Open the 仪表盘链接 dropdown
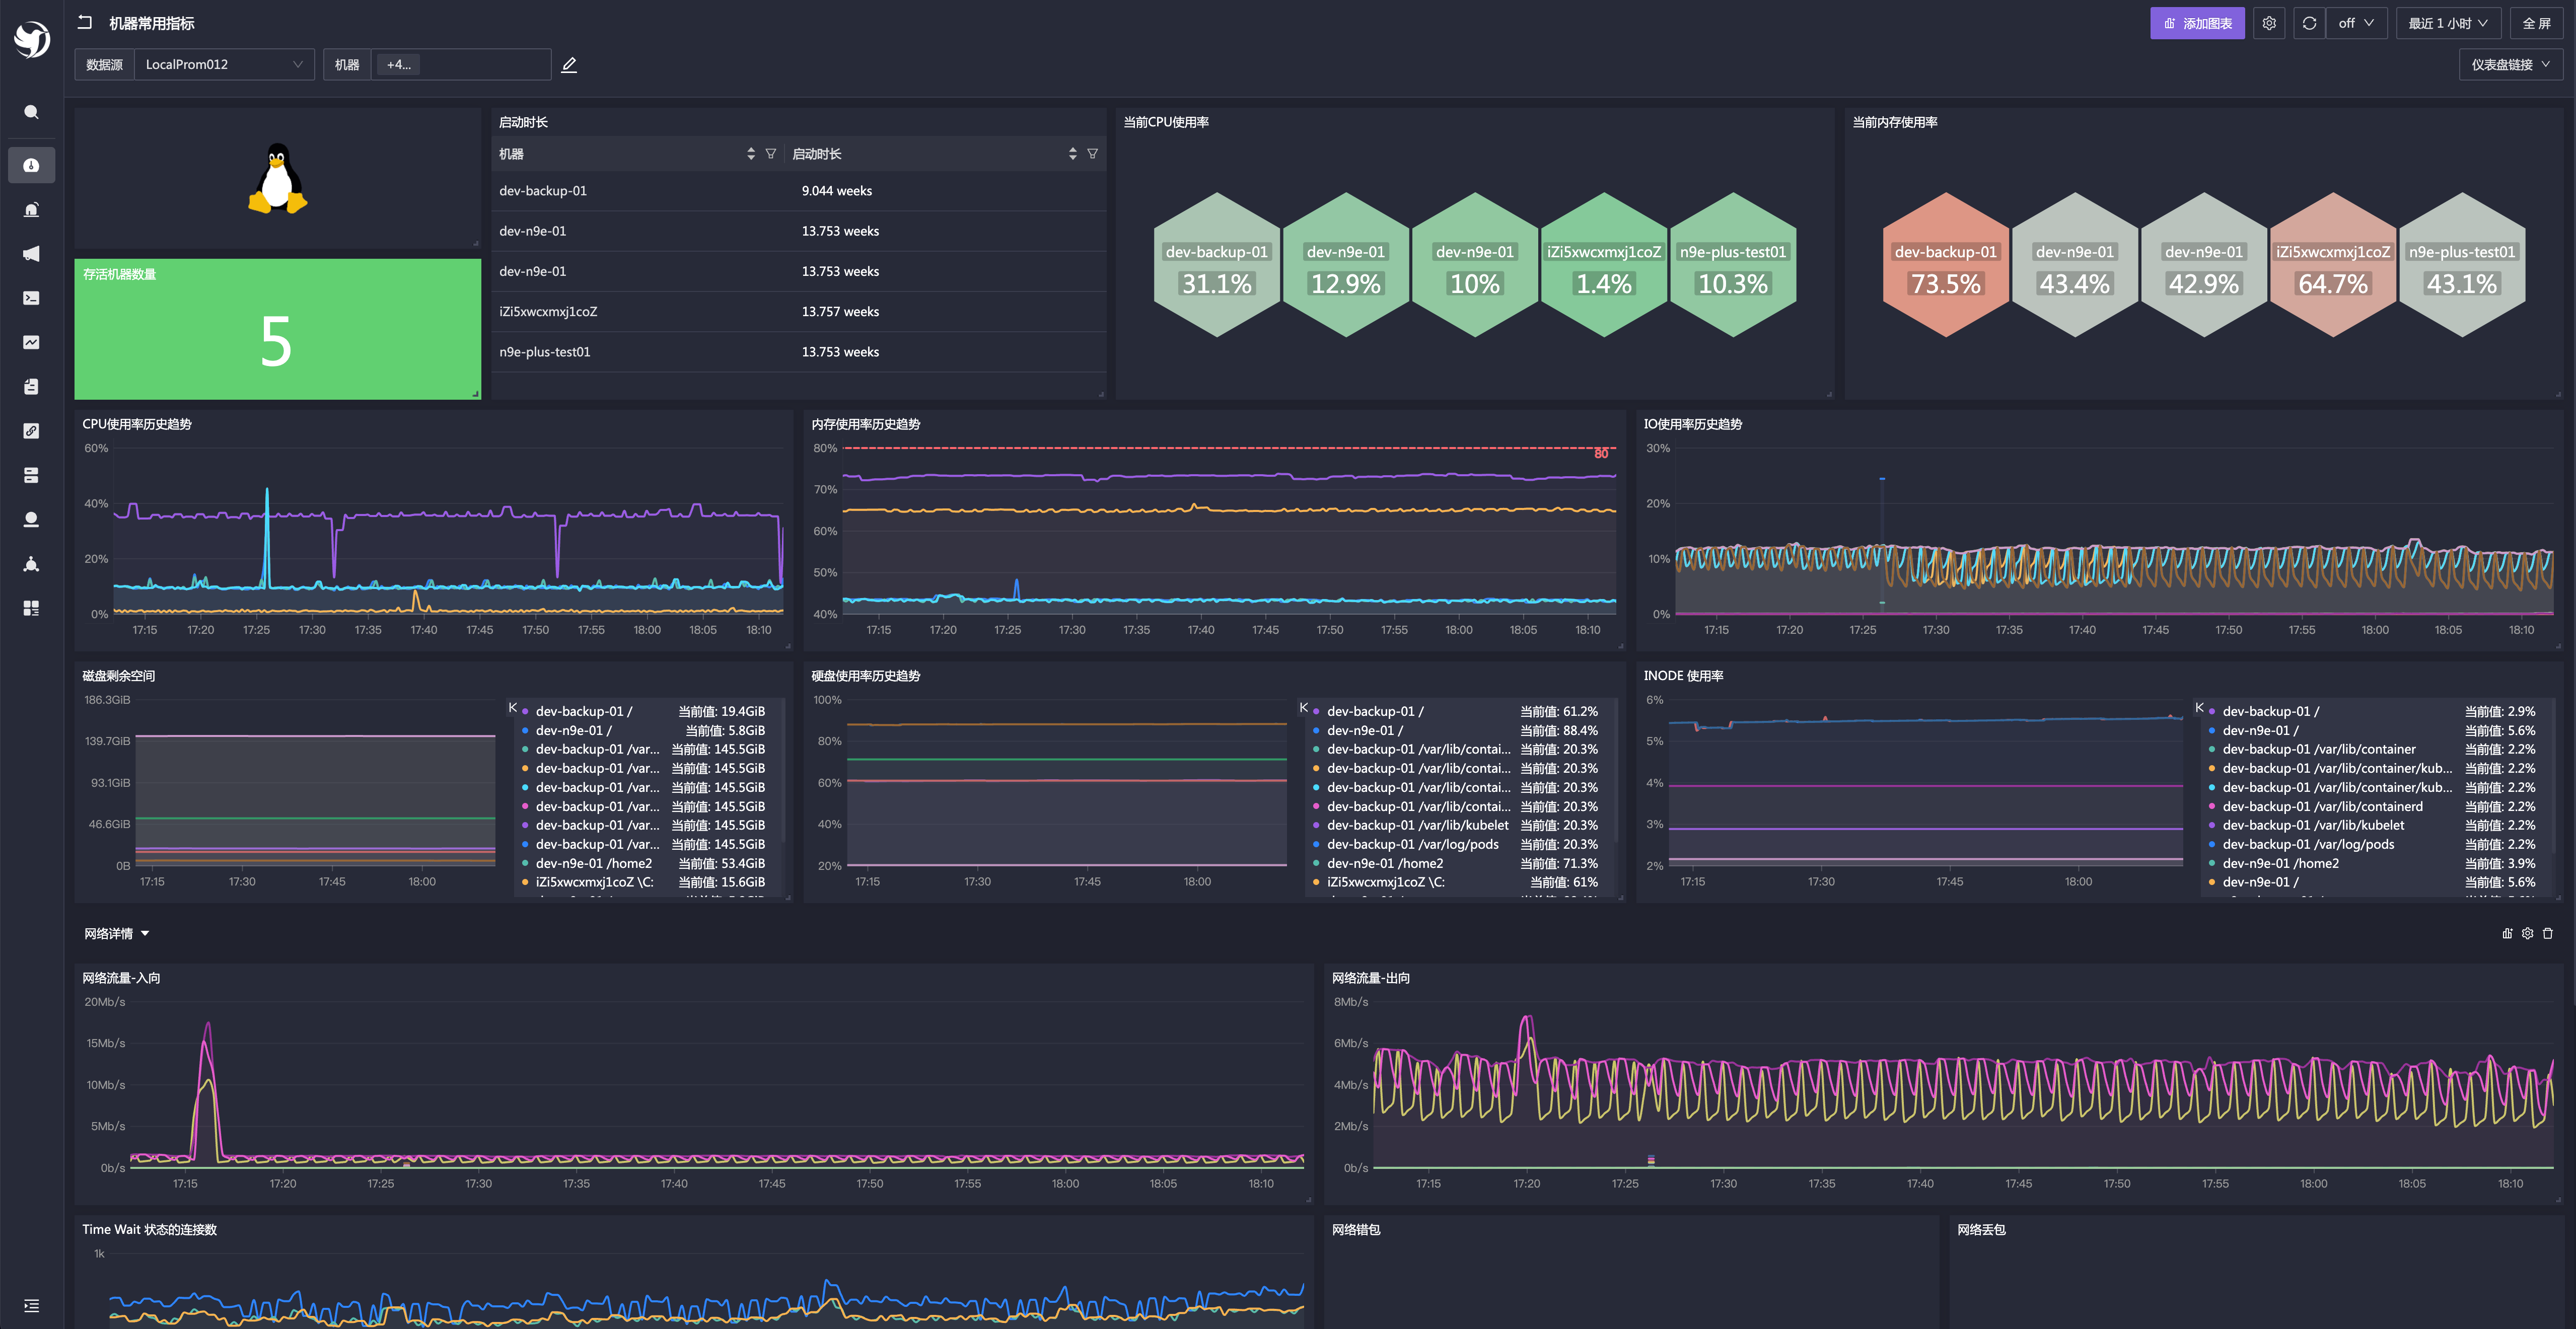This screenshot has width=2576, height=1329. coord(2510,65)
